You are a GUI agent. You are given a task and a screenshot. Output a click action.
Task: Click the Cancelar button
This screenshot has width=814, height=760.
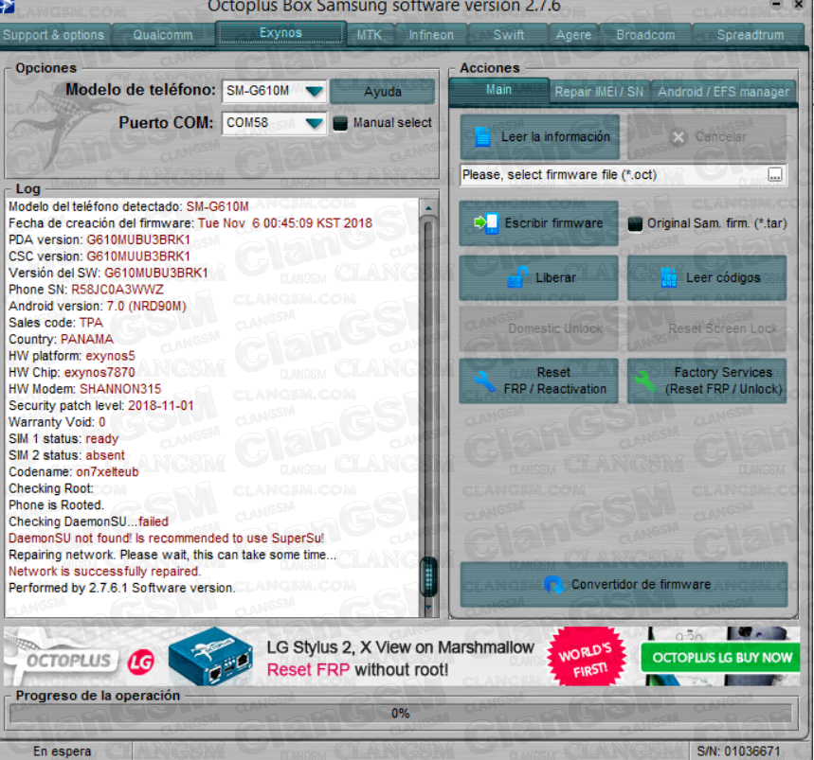point(707,137)
